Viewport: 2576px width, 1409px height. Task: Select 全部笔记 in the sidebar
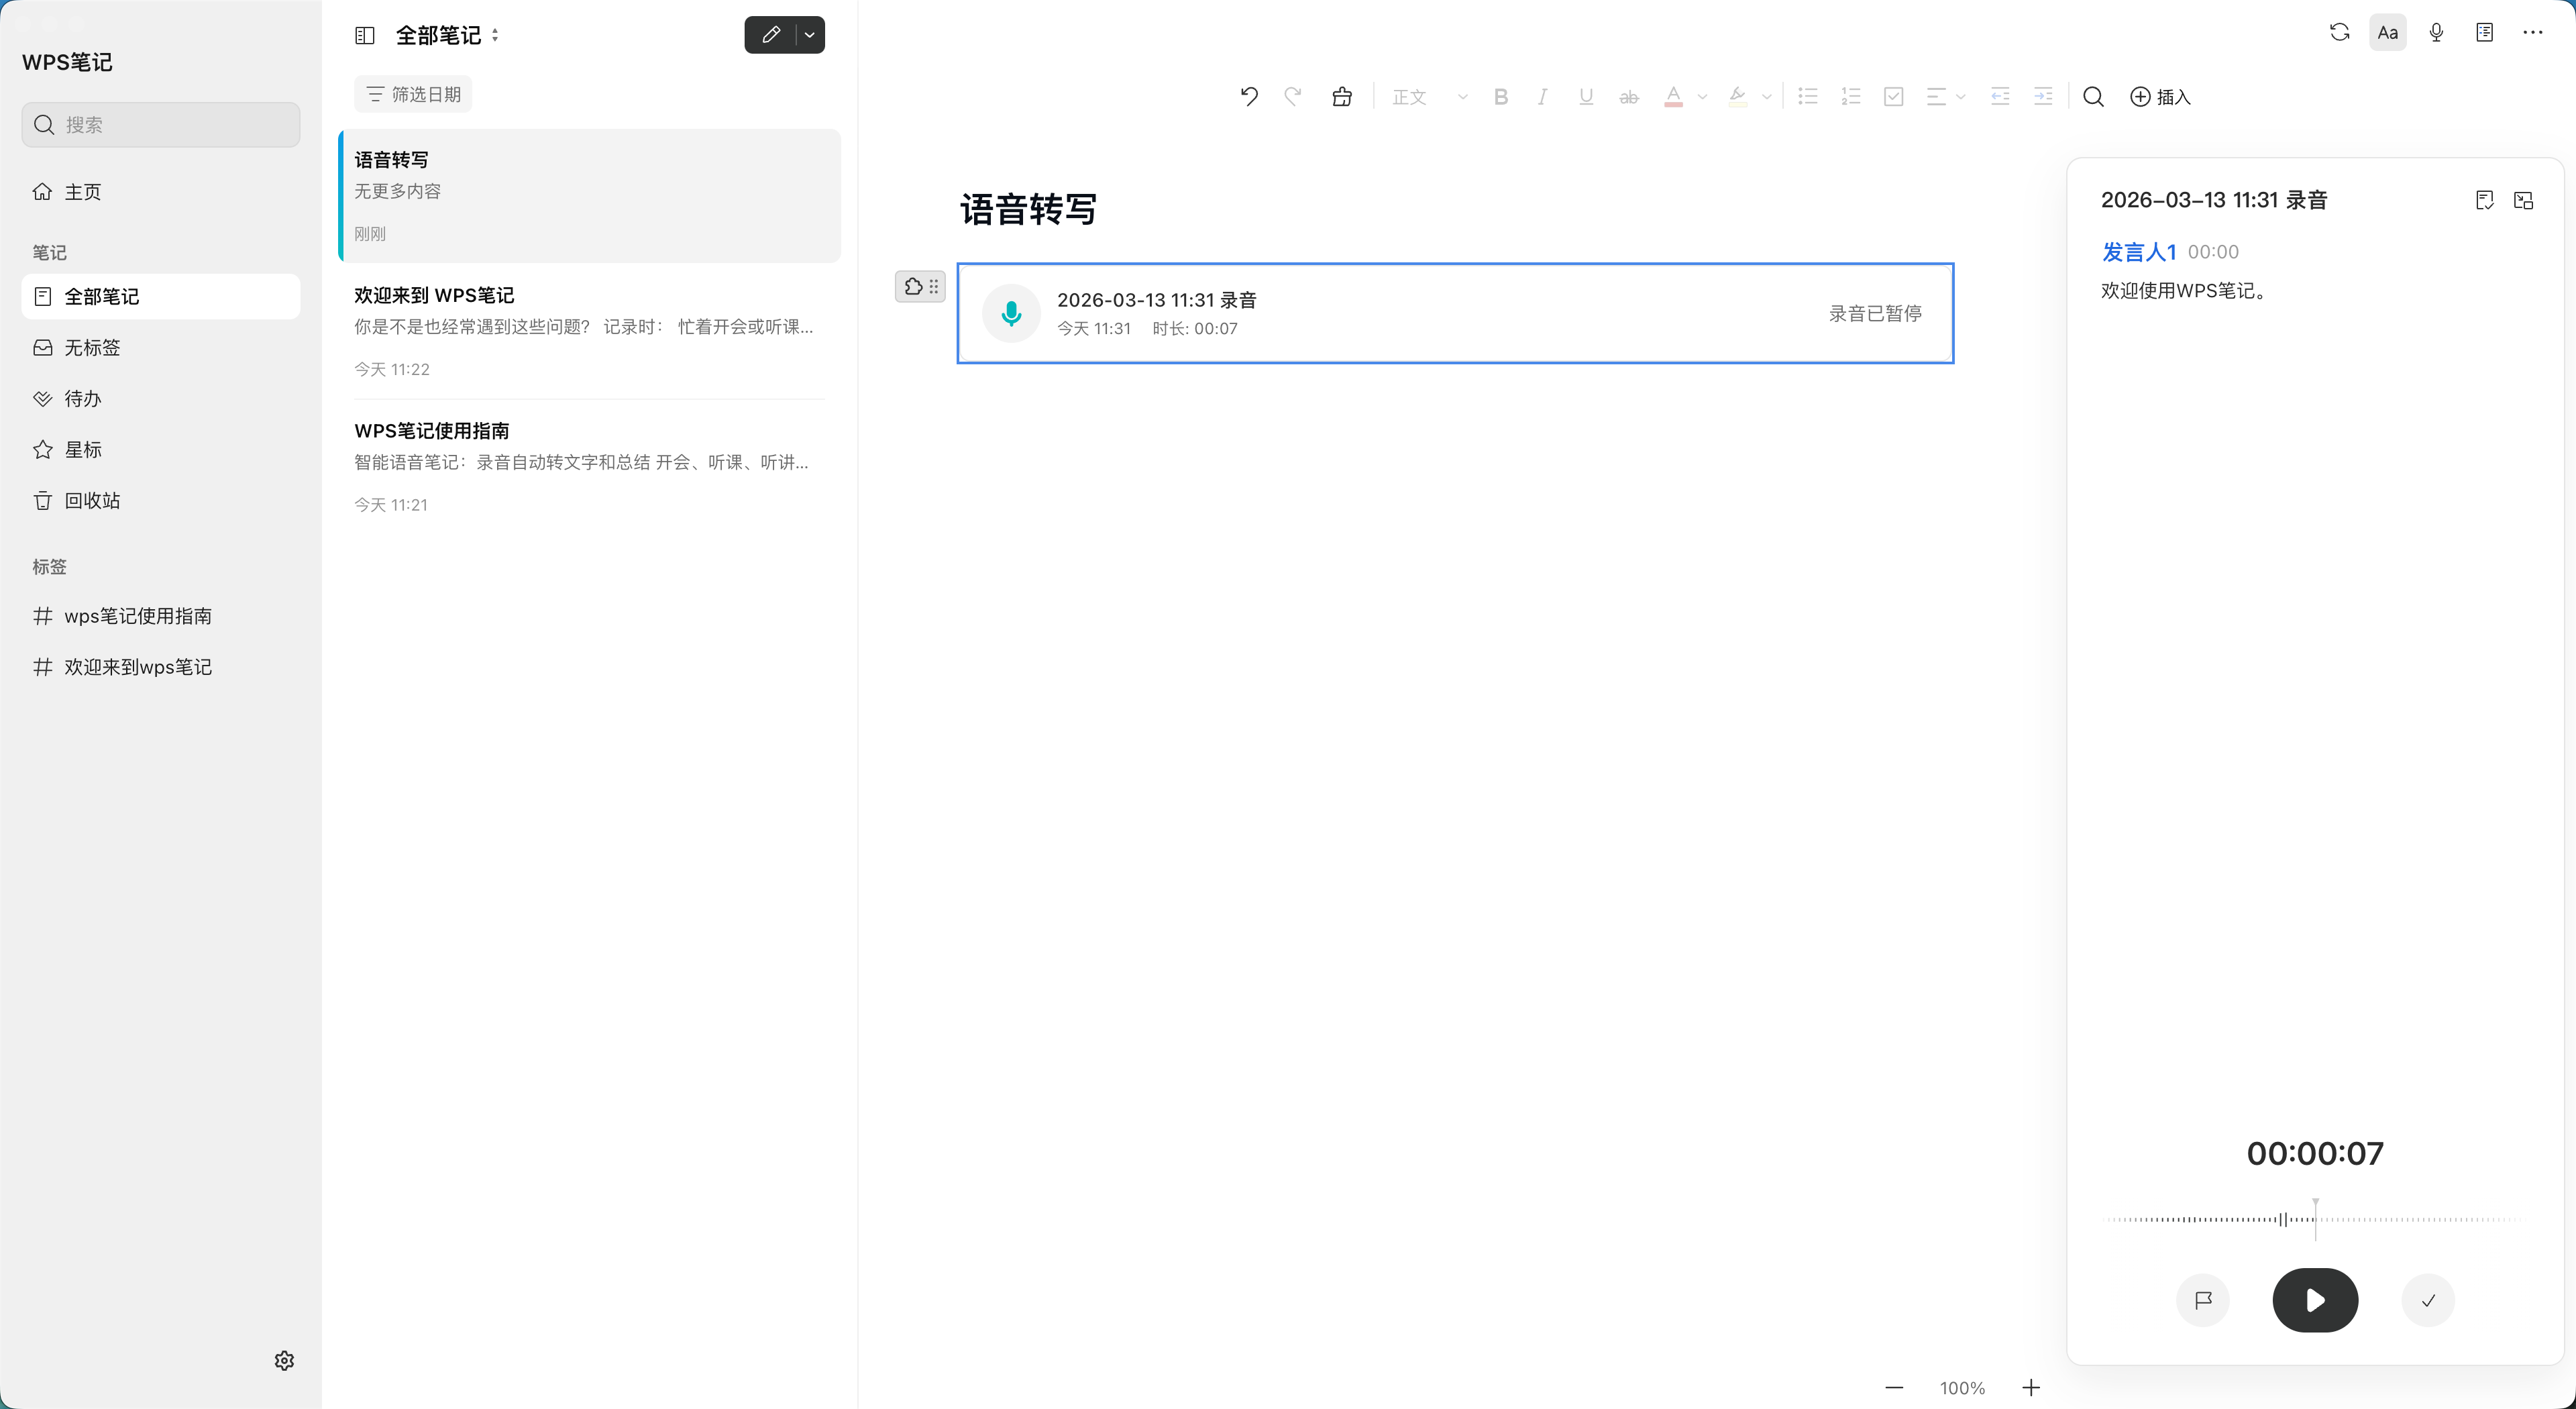click(161, 296)
